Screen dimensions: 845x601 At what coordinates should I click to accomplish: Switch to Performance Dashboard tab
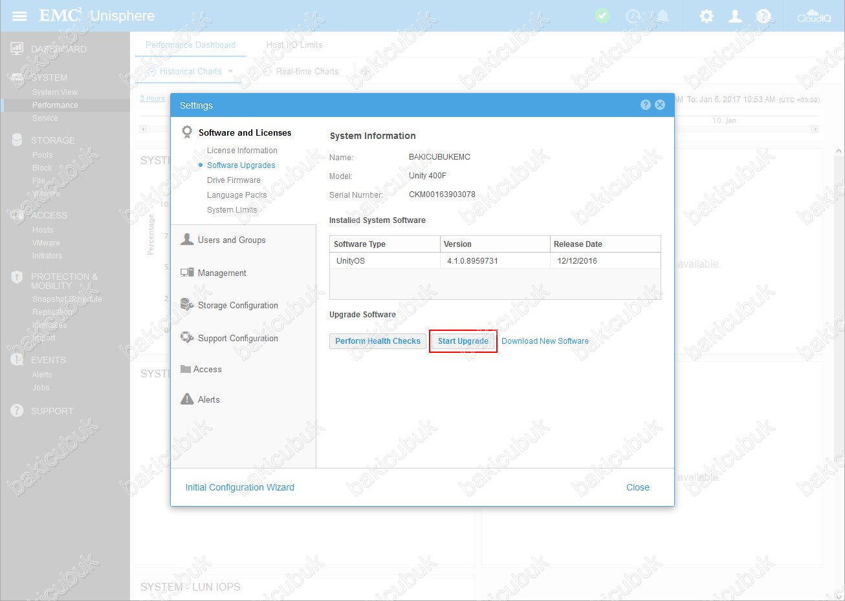pos(190,45)
